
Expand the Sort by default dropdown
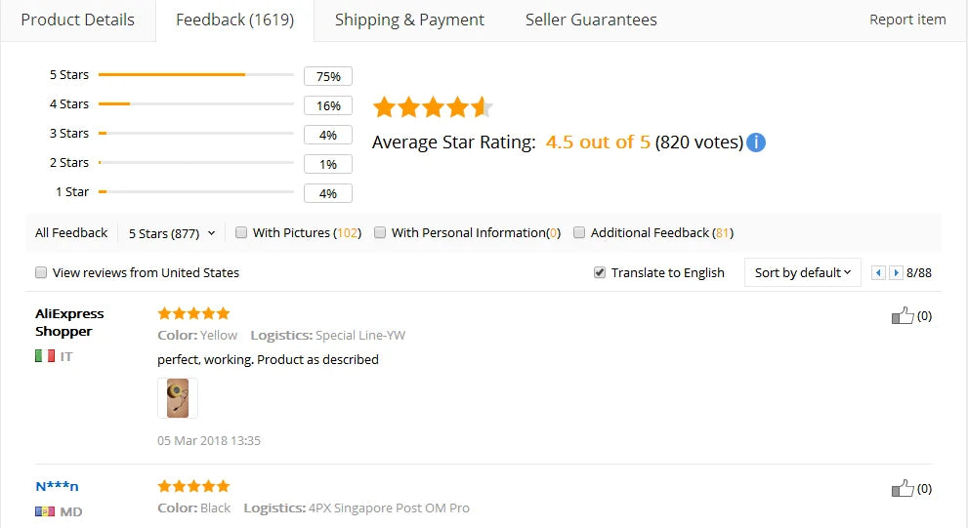(803, 272)
